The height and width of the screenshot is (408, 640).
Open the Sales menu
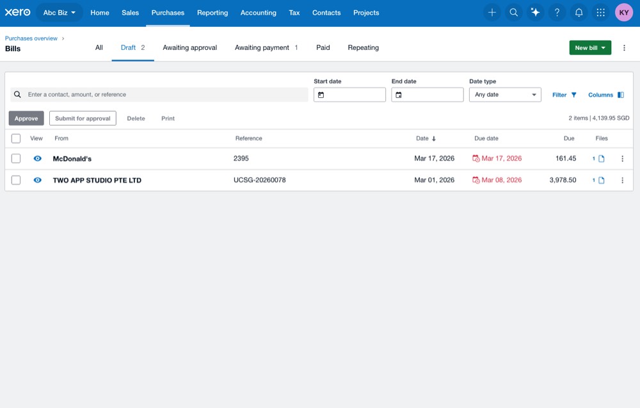coord(130,13)
